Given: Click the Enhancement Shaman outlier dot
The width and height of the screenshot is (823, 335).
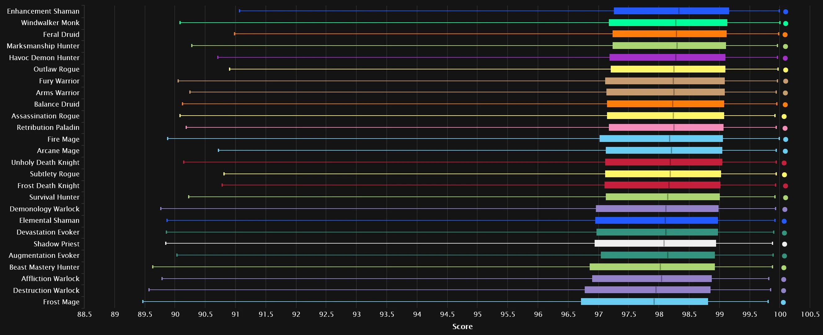Looking at the screenshot, I should [x=786, y=12].
